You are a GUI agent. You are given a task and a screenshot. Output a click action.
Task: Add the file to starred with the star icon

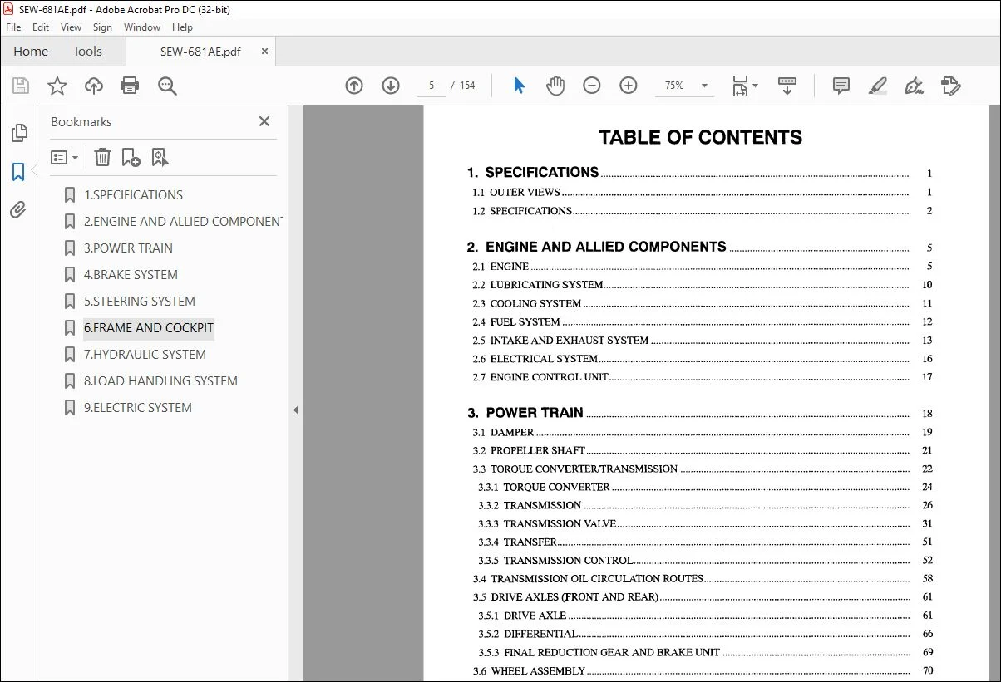(x=57, y=86)
